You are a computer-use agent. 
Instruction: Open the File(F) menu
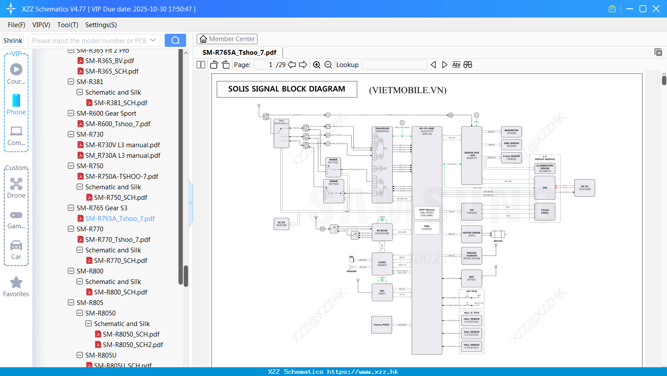(17, 25)
